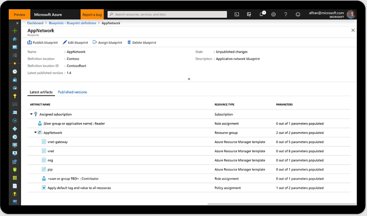Viewport: 367px width, 216px height.
Task: Select the Latest artifacts tab
Action: coord(41,92)
